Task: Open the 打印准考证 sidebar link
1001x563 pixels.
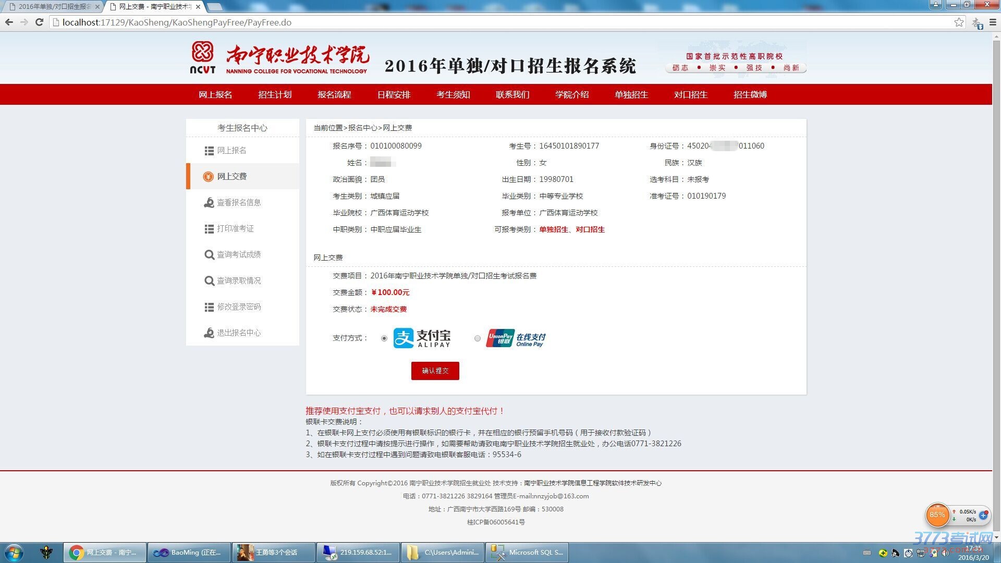Action: (235, 229)
